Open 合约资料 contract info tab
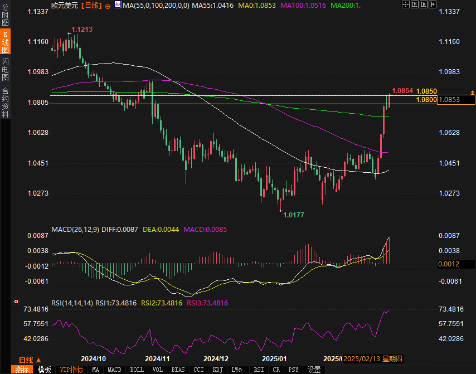 click(5, 102)
